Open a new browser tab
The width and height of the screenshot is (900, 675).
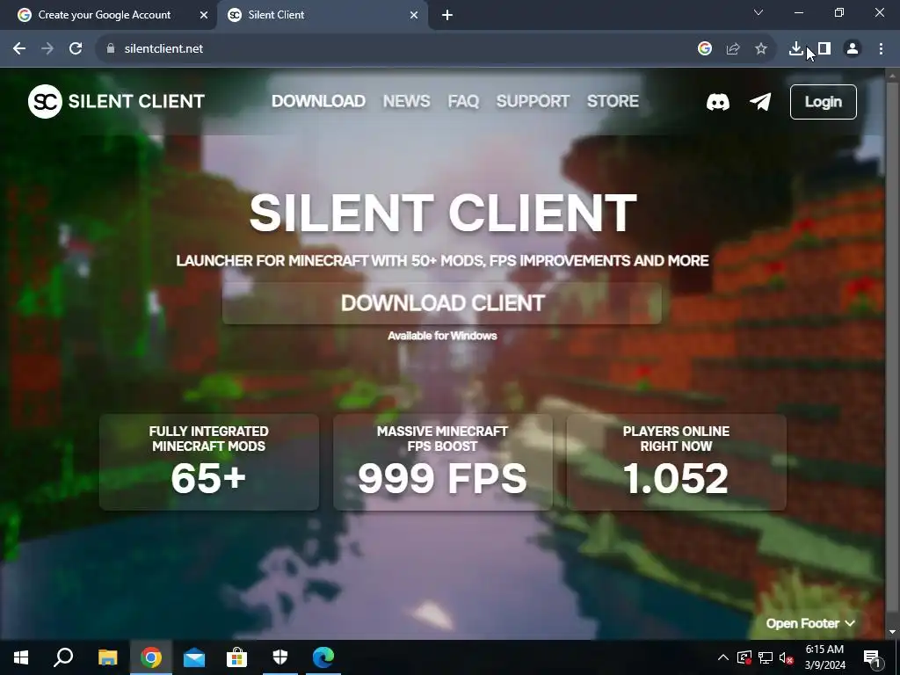tap(447, 15)
